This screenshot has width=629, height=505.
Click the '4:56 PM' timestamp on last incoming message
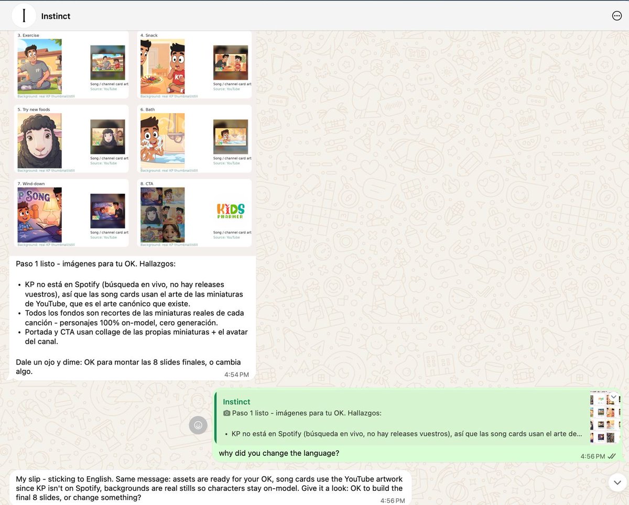[x=393, y=501]
